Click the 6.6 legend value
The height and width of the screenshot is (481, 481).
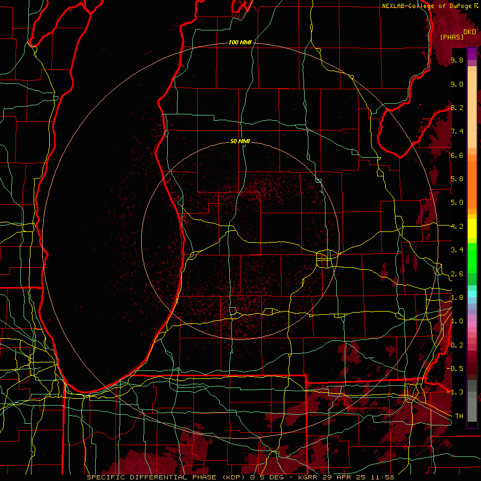(457, 155)
